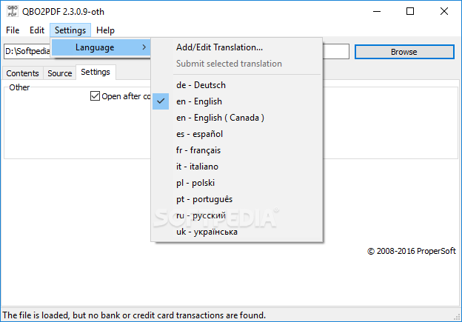The width and height of the screenshot is (462, 322).
Task: Choose Add/Edit Translation... option
Action: pyautogui.click(x=236, y=47)
